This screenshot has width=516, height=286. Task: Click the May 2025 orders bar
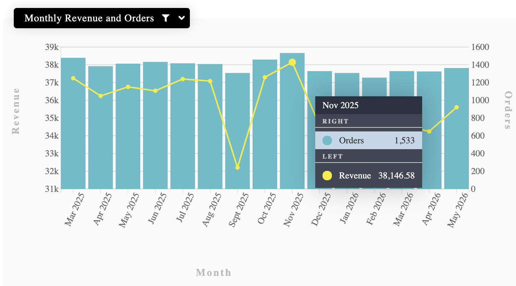tap(128, 126)
